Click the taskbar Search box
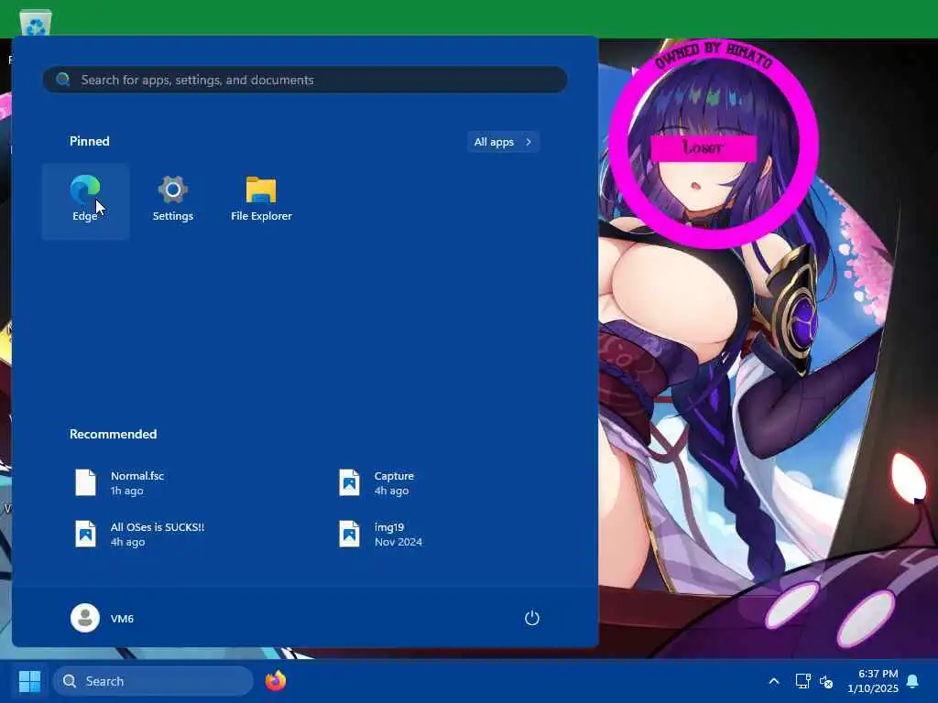The height and width of the screenshot is (703, 938). 153,681
